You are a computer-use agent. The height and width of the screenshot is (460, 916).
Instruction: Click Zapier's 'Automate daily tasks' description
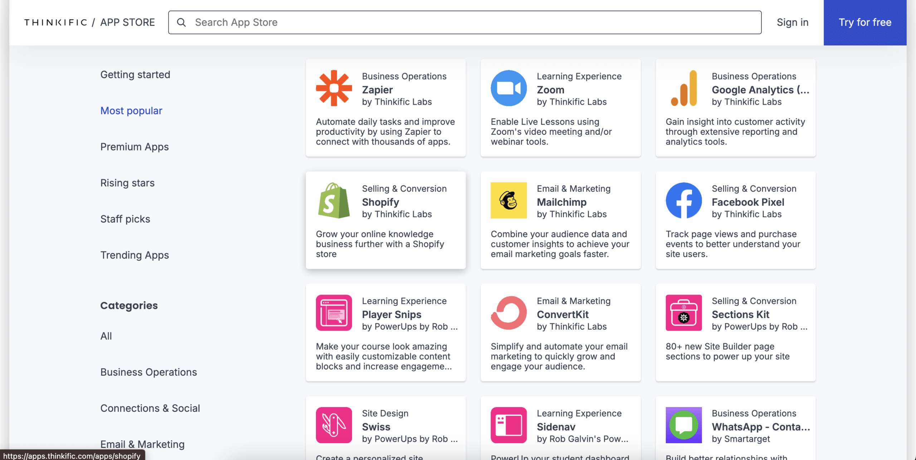385,132
